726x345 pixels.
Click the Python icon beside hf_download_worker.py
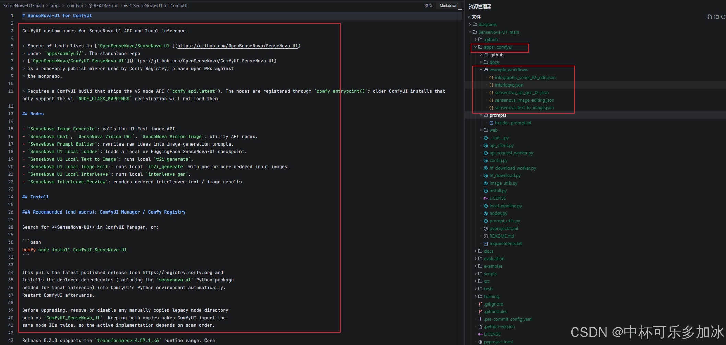pos(486,168)
